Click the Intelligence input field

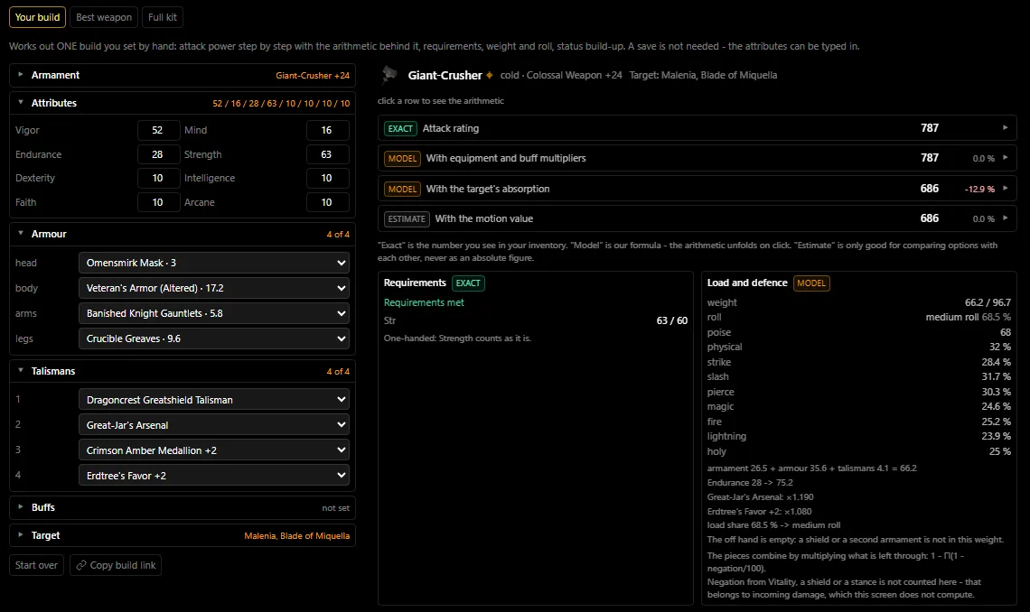click(x=327, y=178)
